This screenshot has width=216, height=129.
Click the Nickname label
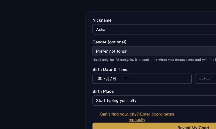[102, 20]
